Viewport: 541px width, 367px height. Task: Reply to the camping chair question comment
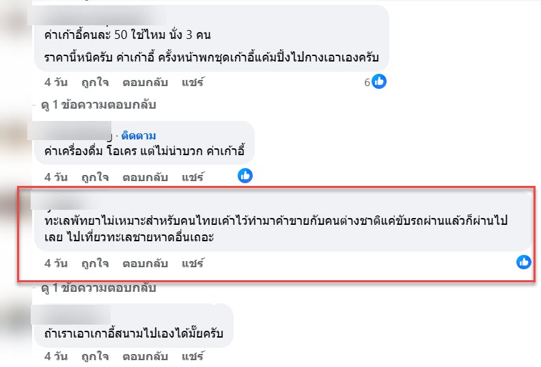point(145,356)
